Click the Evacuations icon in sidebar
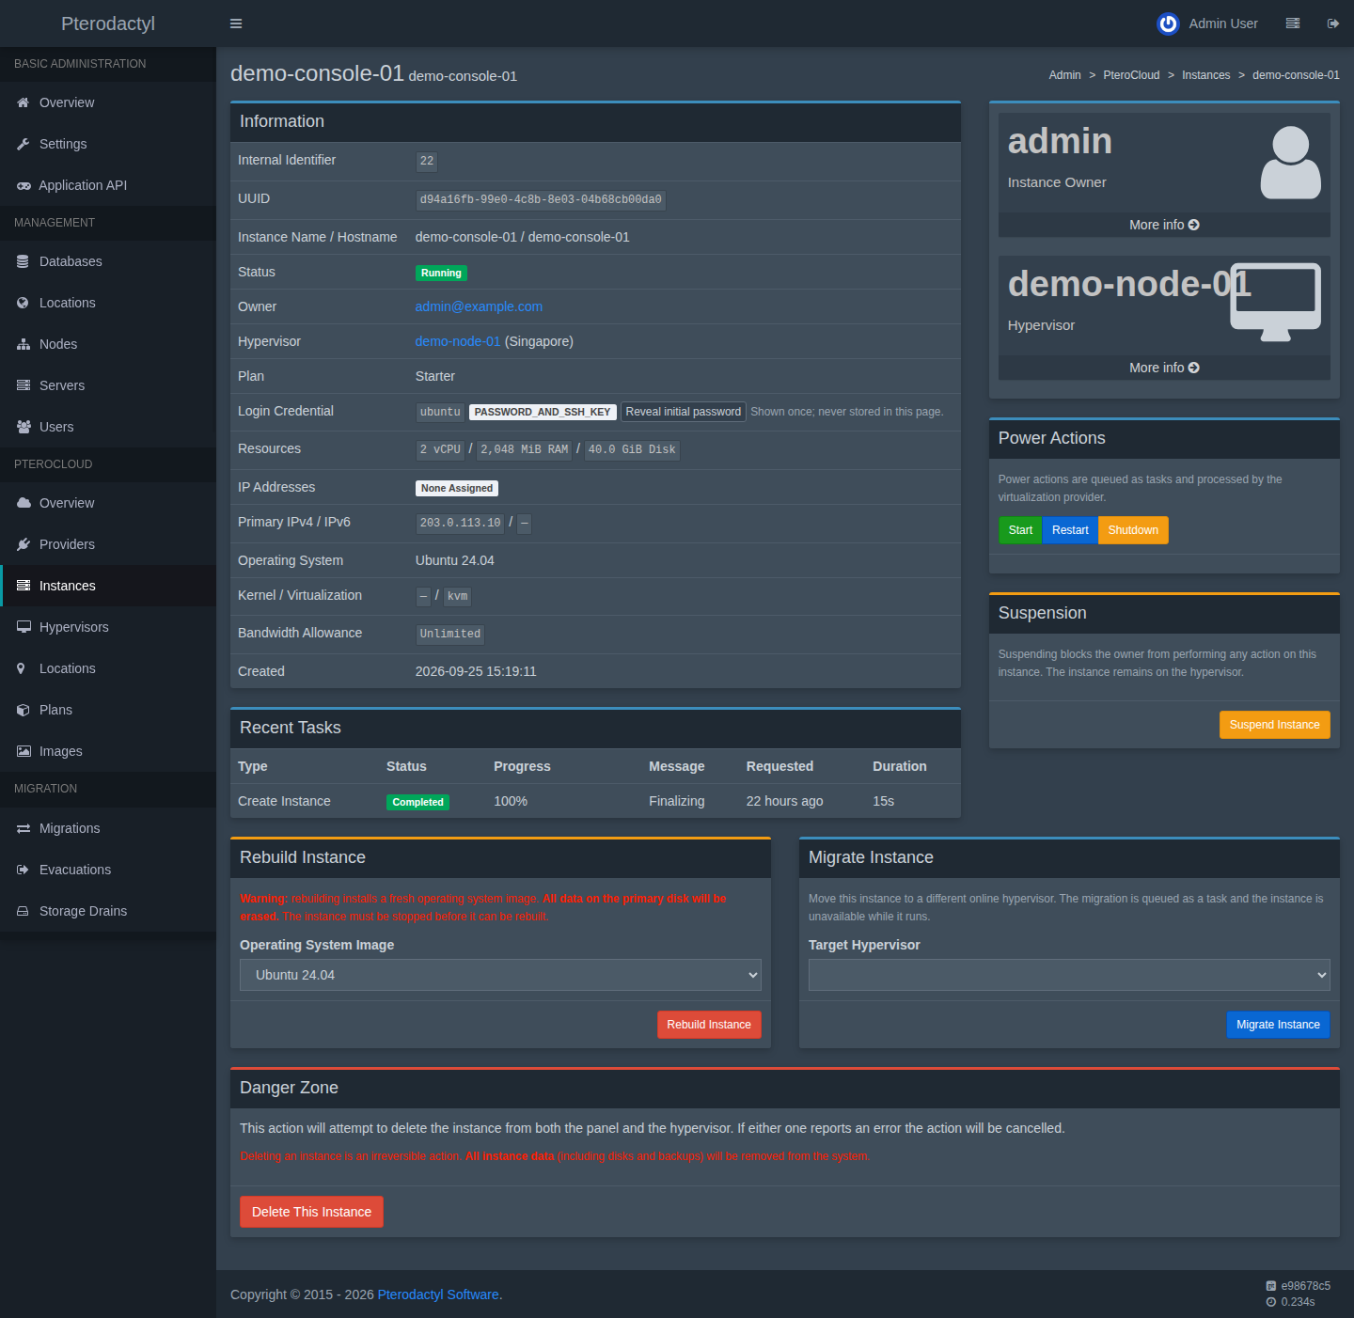The image size is (1354, 1318). coord(24,870)
